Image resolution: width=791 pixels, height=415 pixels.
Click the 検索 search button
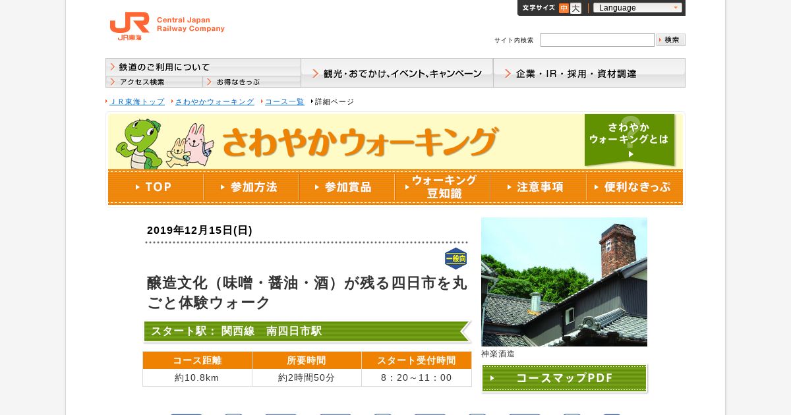click(x=671, y=40)
